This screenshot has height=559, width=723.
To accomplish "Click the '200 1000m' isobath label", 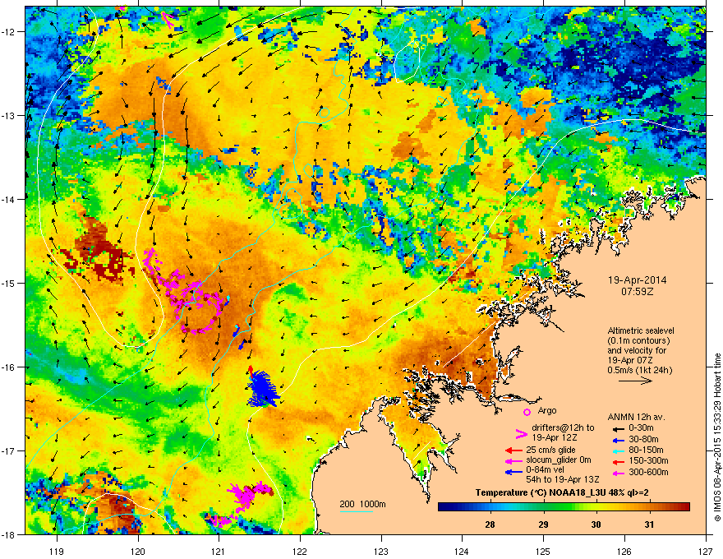I will [x=362, y=504].
